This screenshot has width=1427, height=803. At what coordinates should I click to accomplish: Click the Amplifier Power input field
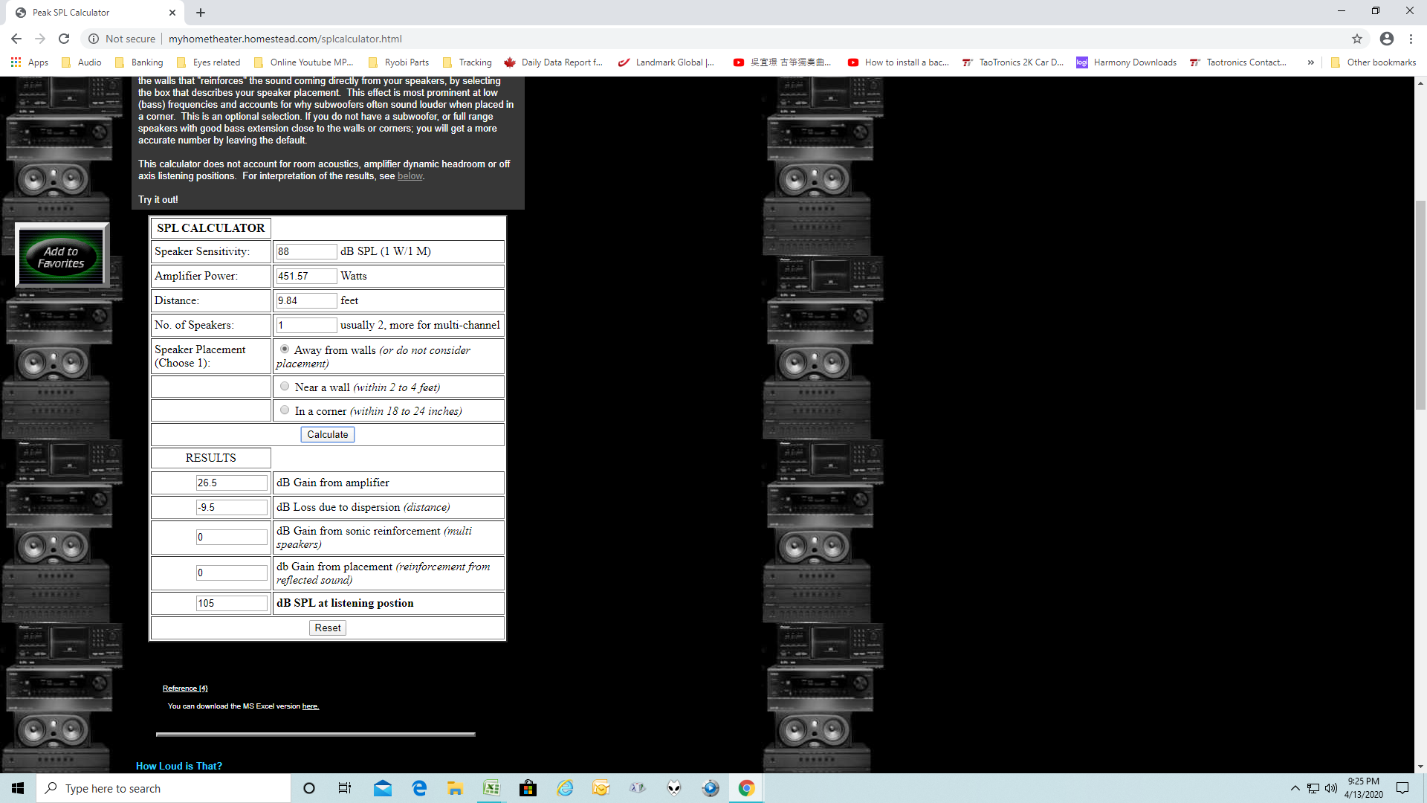coord(306,276)
